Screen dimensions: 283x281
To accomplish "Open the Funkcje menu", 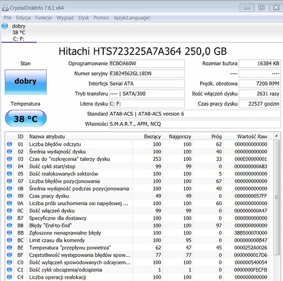I will click(43, 18).
